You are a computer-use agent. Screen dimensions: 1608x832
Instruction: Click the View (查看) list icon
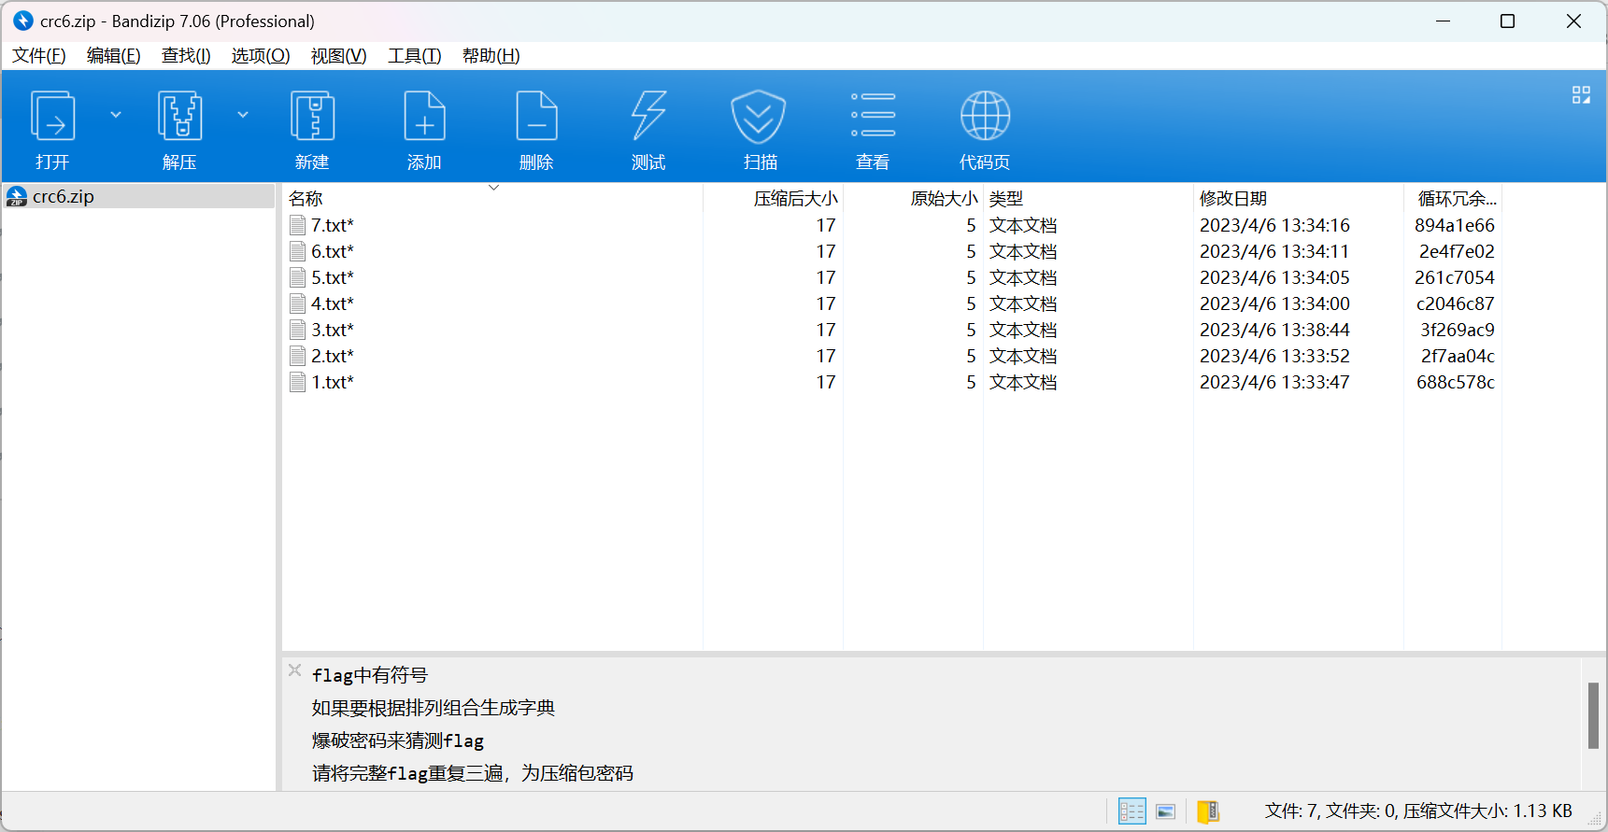(873, 115)
